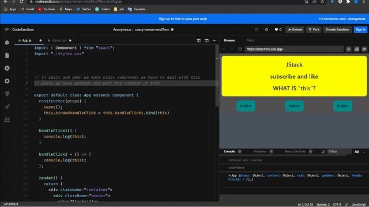Click the CodeSandbox logo text
This screenshot has height=207, width=369.
tap(23, 29)
